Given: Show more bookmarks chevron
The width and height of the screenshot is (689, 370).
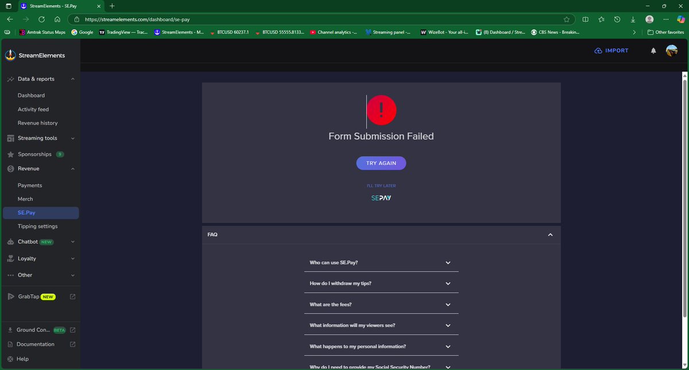Looking at the screenshot, I should click(x=634, y=32).
